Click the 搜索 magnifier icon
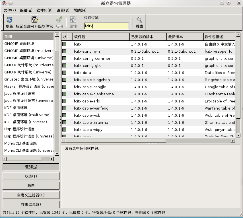Image resolution: width=243 pixels, height=218 pixels. coord(139,20)
